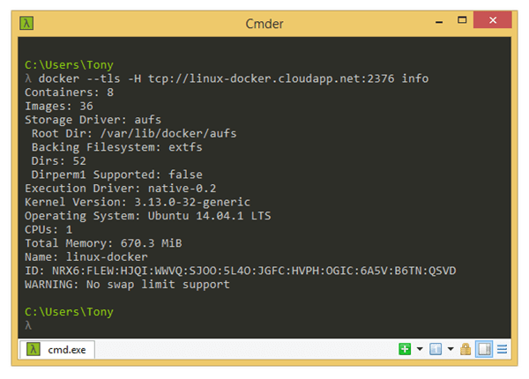Toggle the highlighted split-pane view icon
Image resolution: width=529 pixels, height=379 pixels.
484,349
